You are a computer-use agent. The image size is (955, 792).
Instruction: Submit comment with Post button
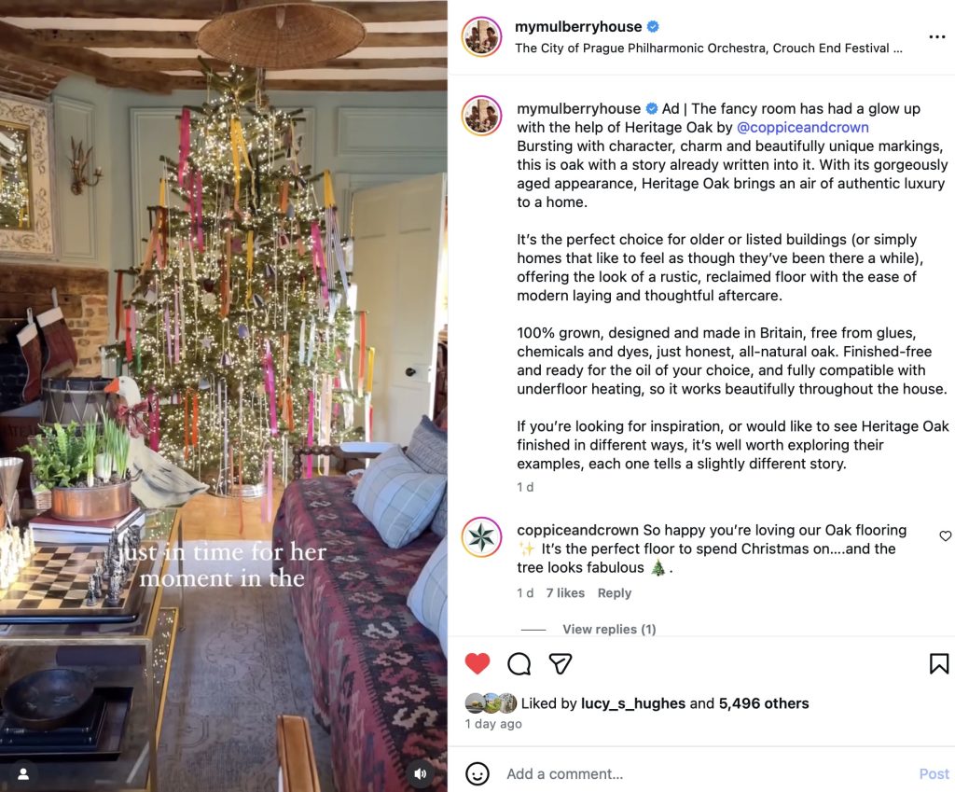coord(934,773)
